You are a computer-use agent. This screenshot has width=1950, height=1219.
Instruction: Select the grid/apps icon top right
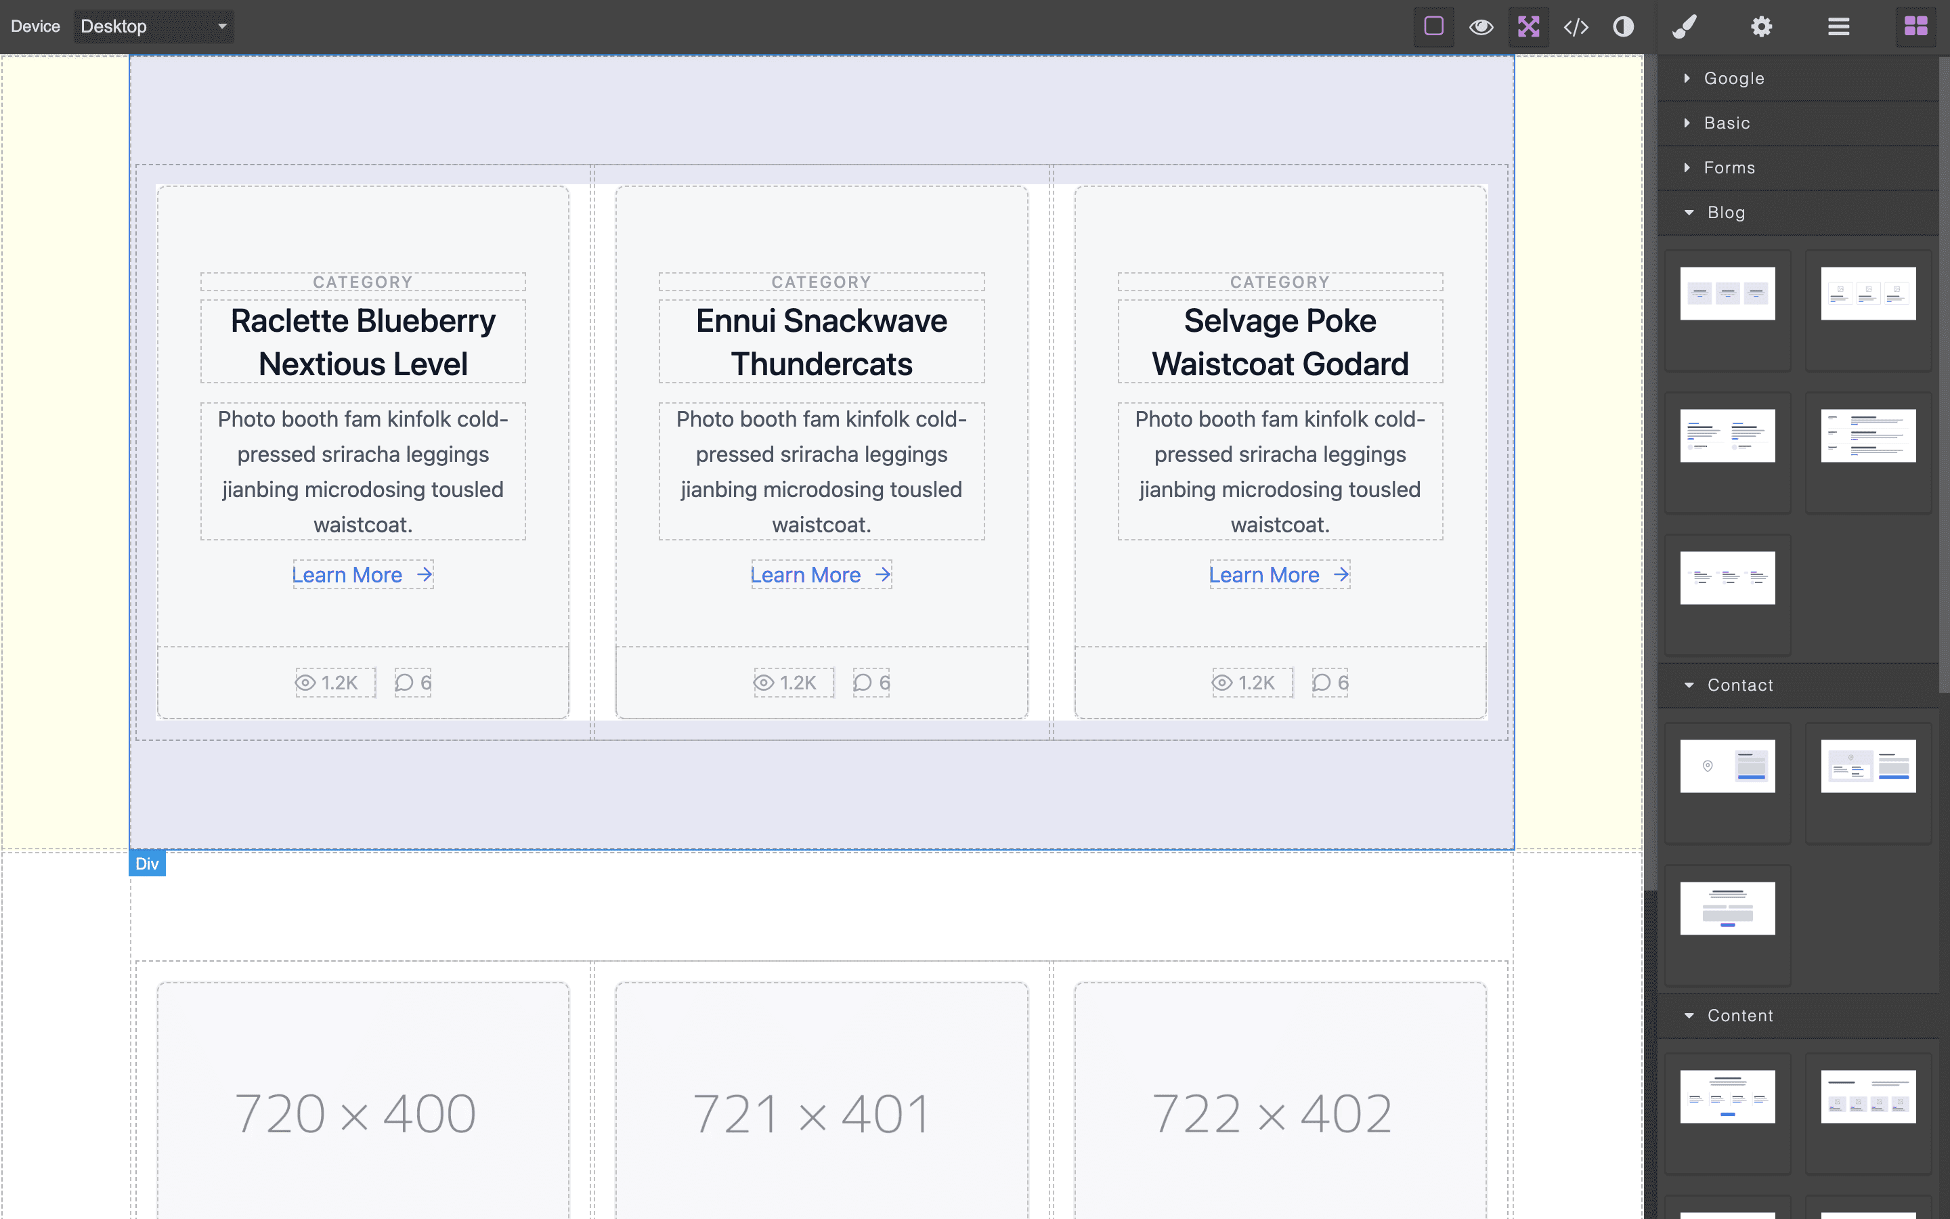(x=1916, y=25)
